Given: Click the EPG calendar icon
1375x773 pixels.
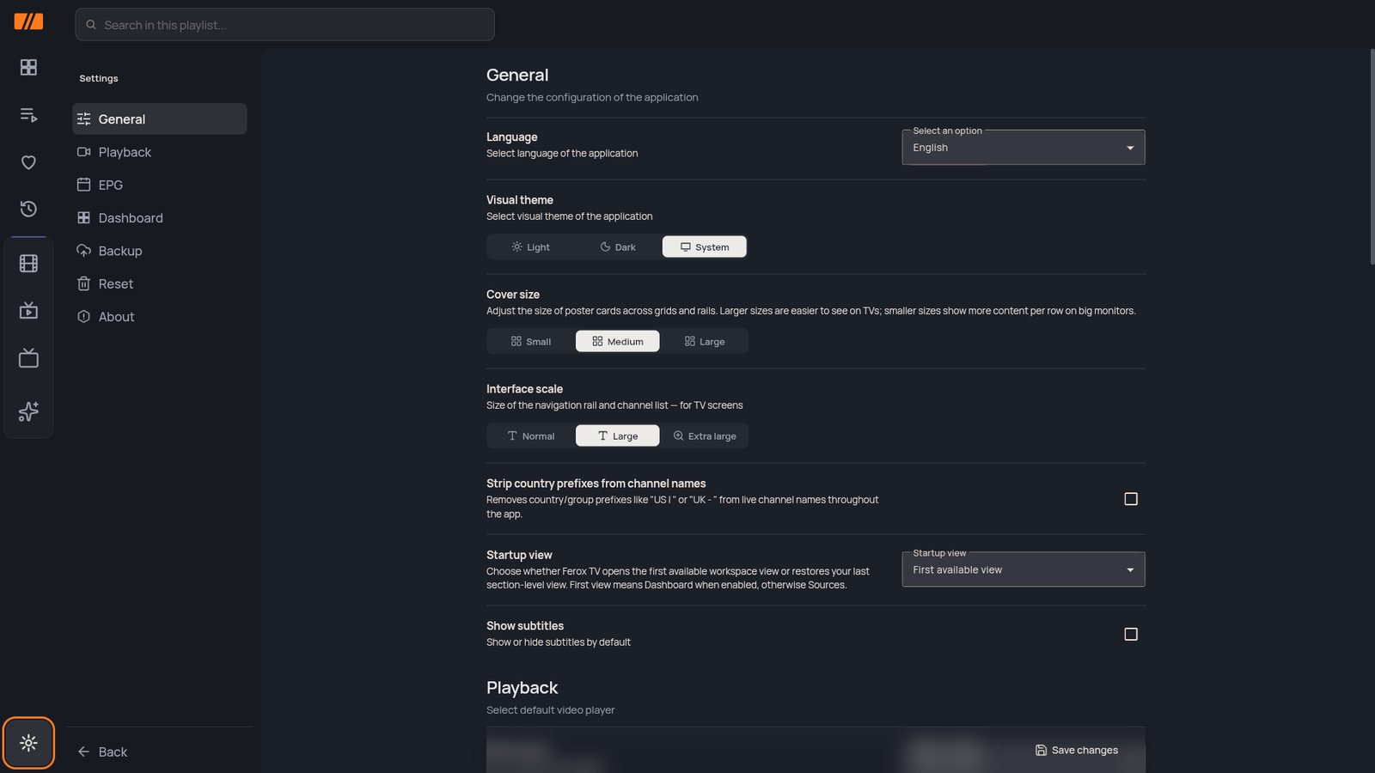Looking at the screenshot, I should tap(83, 185).
